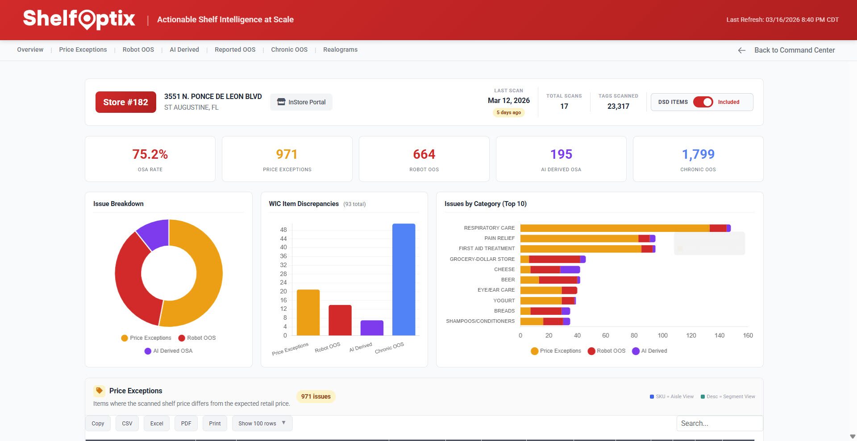Open the InStore Portal button
Viewport: 857px width, 441px height.
[301, 102]
